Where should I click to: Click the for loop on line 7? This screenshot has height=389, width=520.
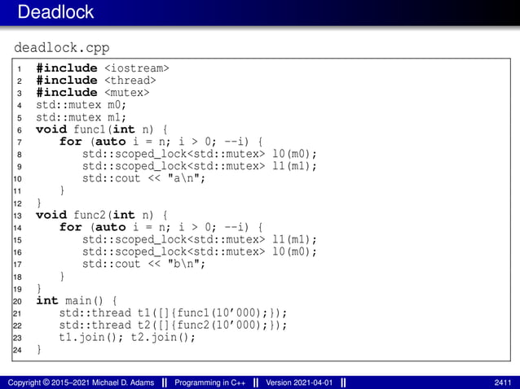point(161,142)
